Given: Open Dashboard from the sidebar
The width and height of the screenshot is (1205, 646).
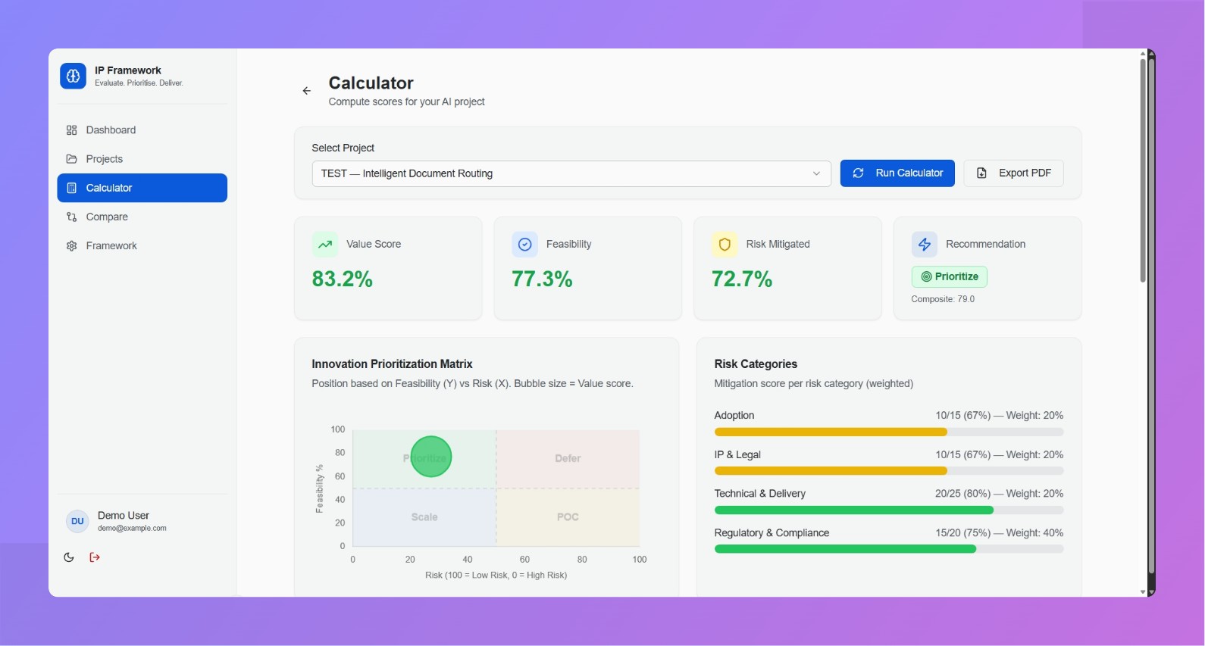Looking at the screenshot, I should 111,130.
